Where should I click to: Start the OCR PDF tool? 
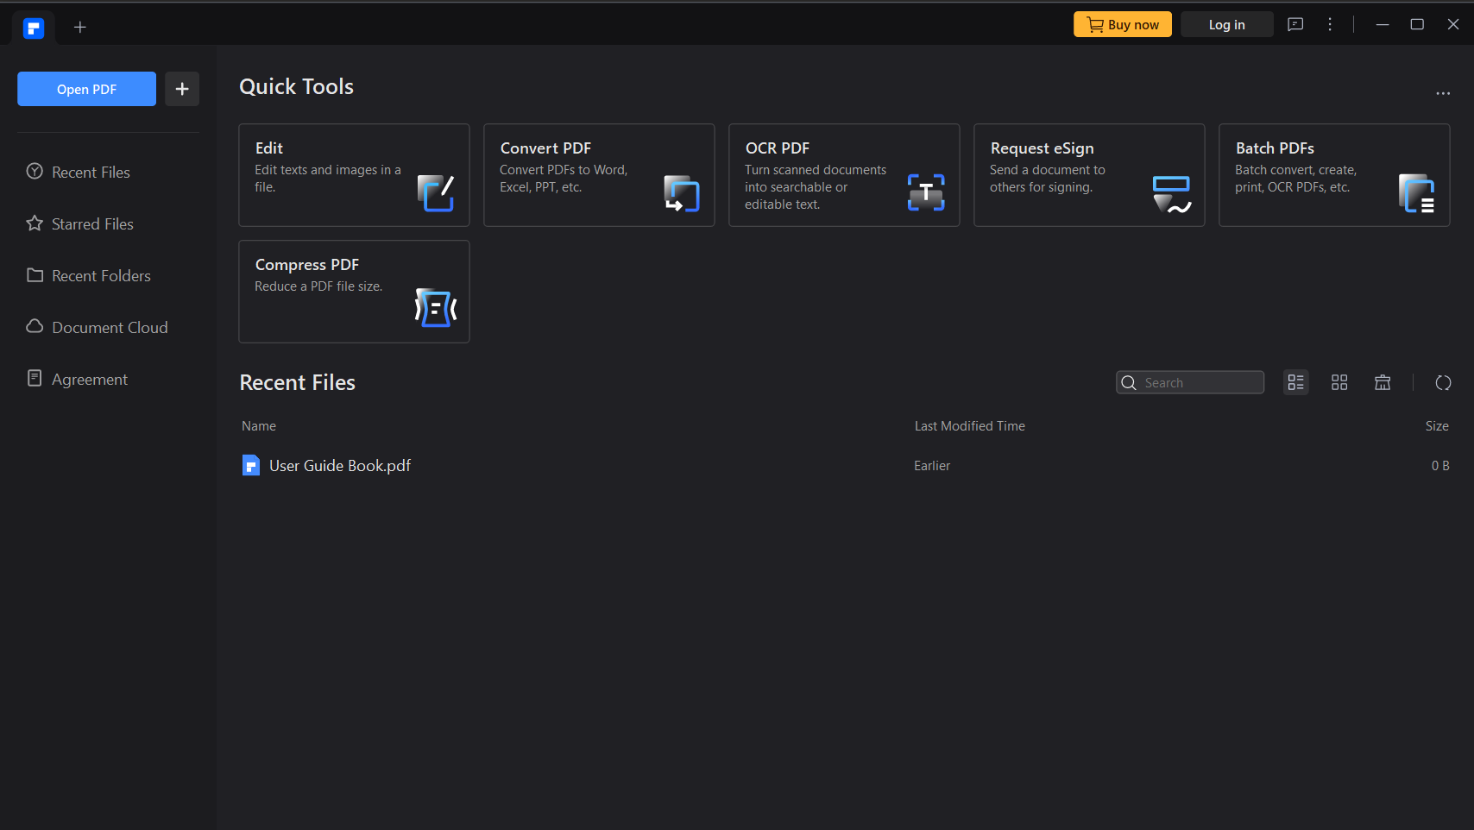844,175
